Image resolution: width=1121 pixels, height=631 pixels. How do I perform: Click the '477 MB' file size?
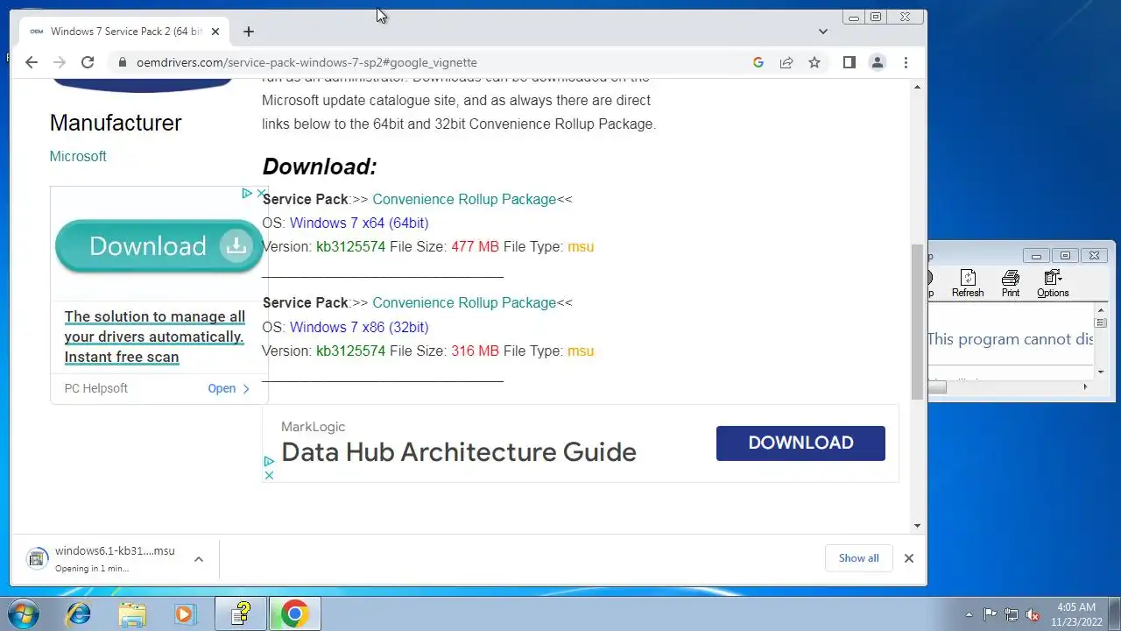(x=475, y=247)
